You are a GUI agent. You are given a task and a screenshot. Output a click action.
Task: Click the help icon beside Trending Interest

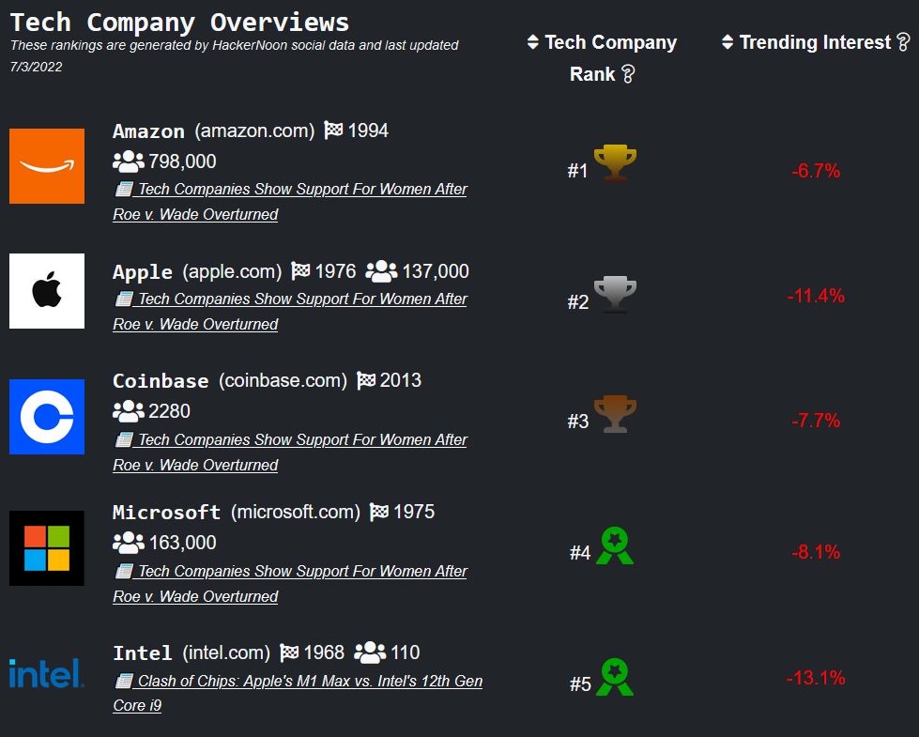click(903, 42)
